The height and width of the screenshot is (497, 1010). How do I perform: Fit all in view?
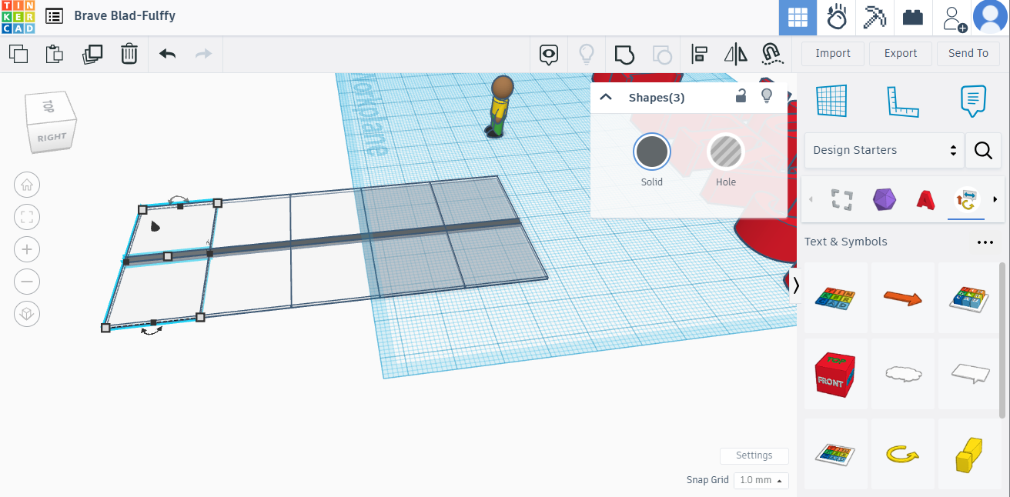27,217
